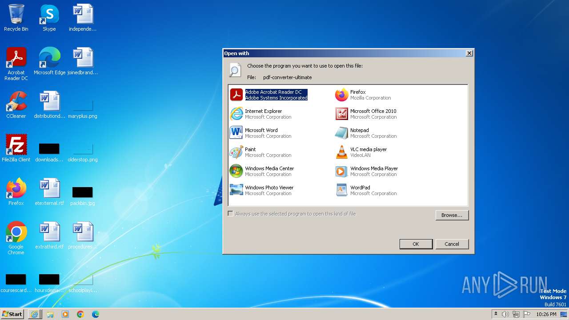
Task: Select FileZilla Client desktop shortcut
Action: [16, 148]
